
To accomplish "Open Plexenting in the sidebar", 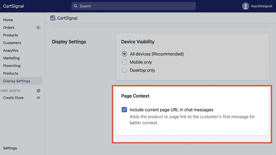I will point(12,66).
